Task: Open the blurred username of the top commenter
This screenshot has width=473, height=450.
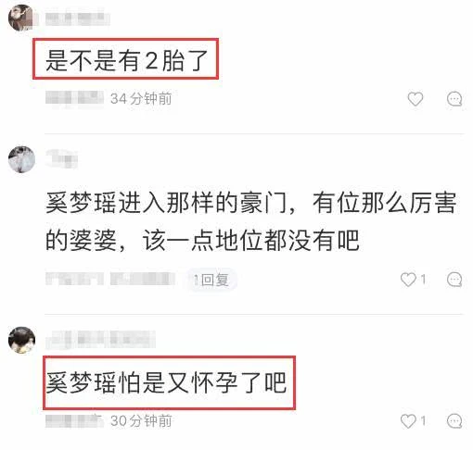Action: click(77, 18)
